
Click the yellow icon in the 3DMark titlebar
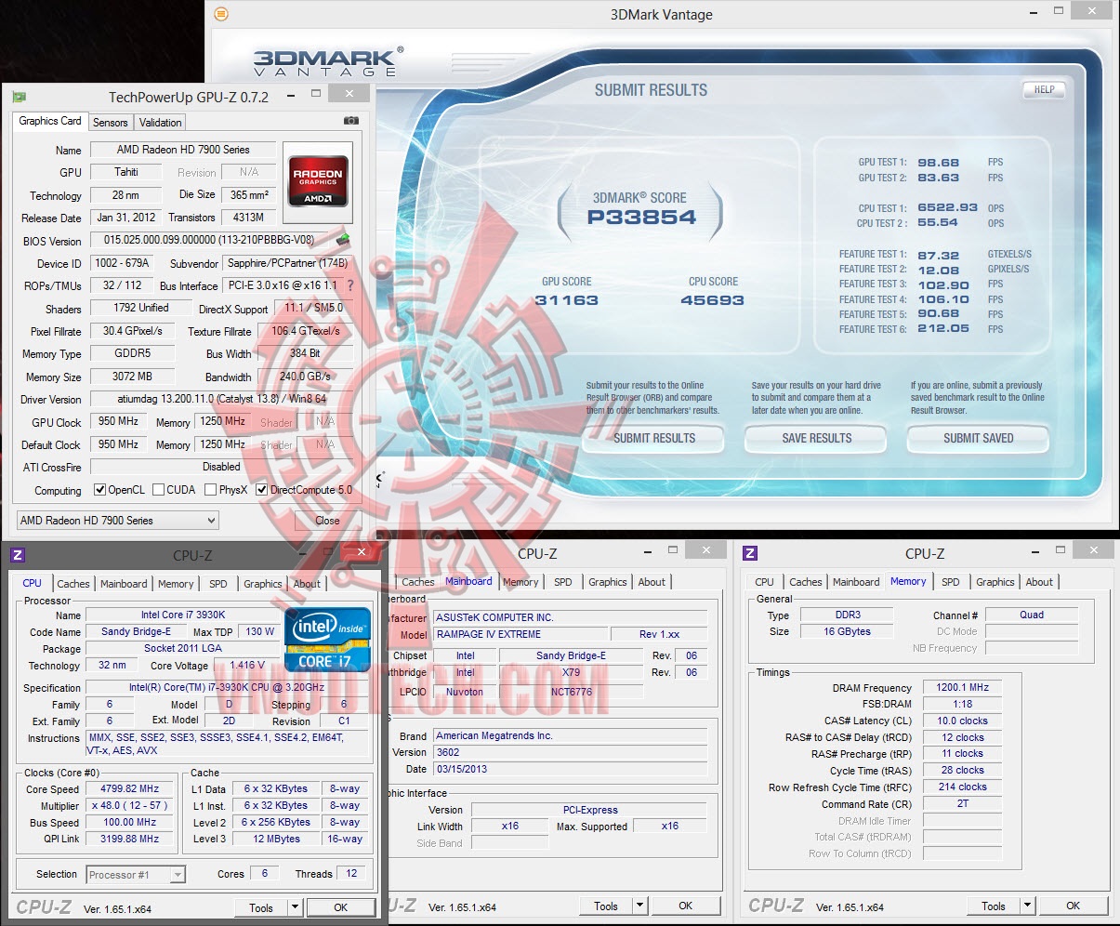tap(220, 14)
